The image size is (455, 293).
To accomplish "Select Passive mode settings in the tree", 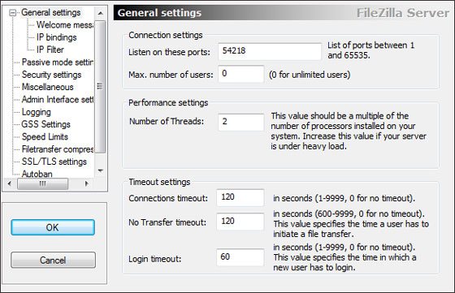I will pos(58,62).
